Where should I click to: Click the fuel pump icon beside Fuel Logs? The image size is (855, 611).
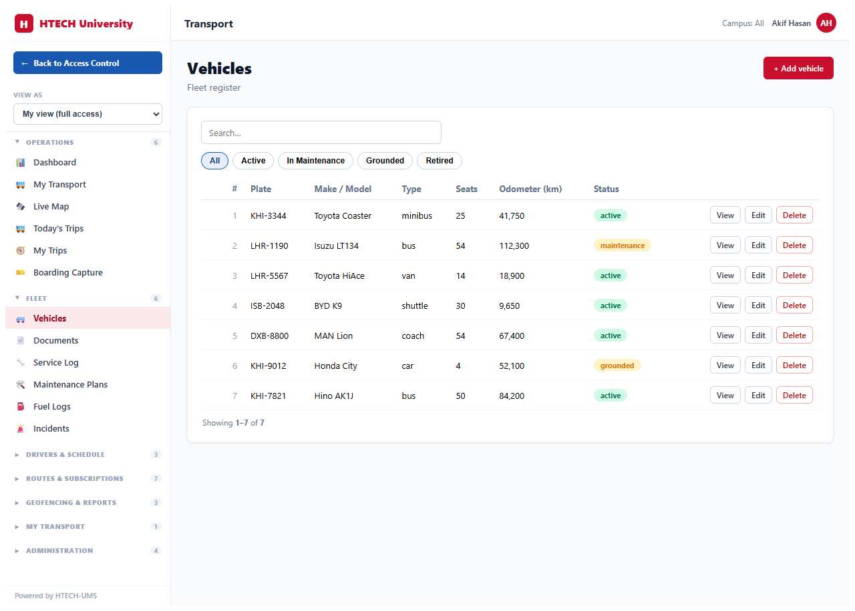(x=20, y=407)
